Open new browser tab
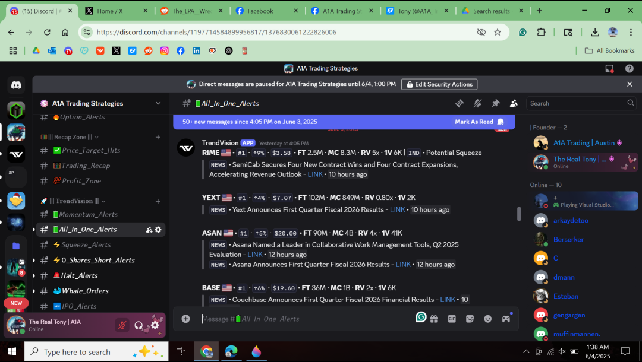Viewport: 642px width, 362px height. tap(539, 11)
